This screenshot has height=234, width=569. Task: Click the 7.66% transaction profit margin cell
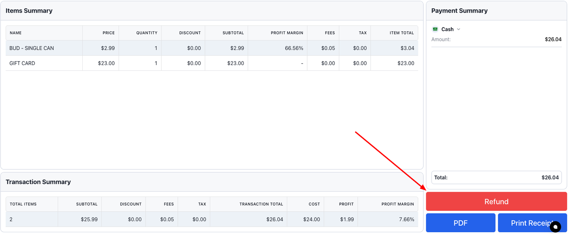(x=406, y=219)
